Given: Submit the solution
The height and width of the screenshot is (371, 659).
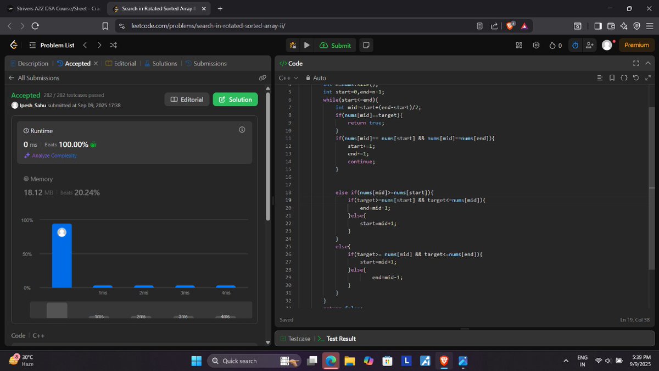Looking at the screenshot, I should coord(335,45).
